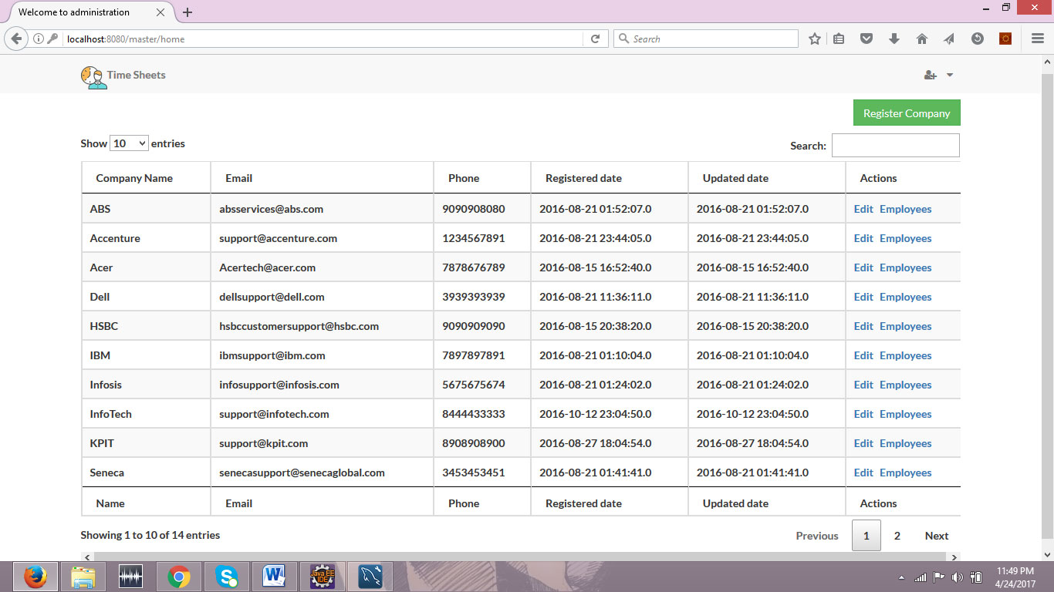View Employees of Infosis
Image resolution: width=1054 pixels, height=592 pixels.
[x=906, y=385]
